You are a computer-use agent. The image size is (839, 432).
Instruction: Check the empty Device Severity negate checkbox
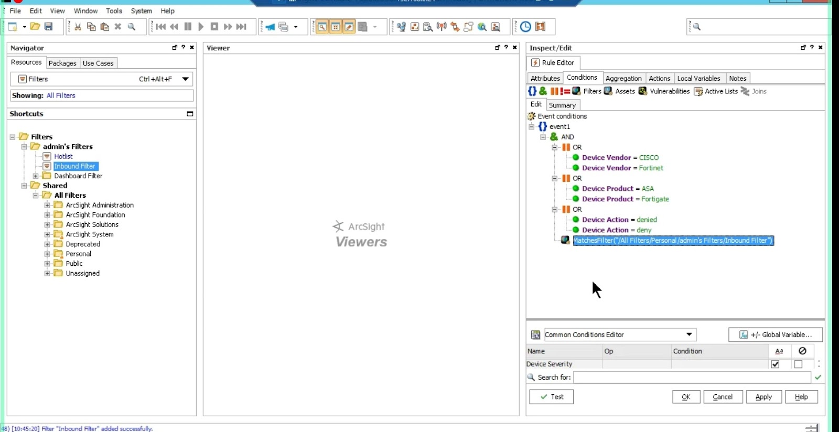pyautogui.click(x=798, y=364)
